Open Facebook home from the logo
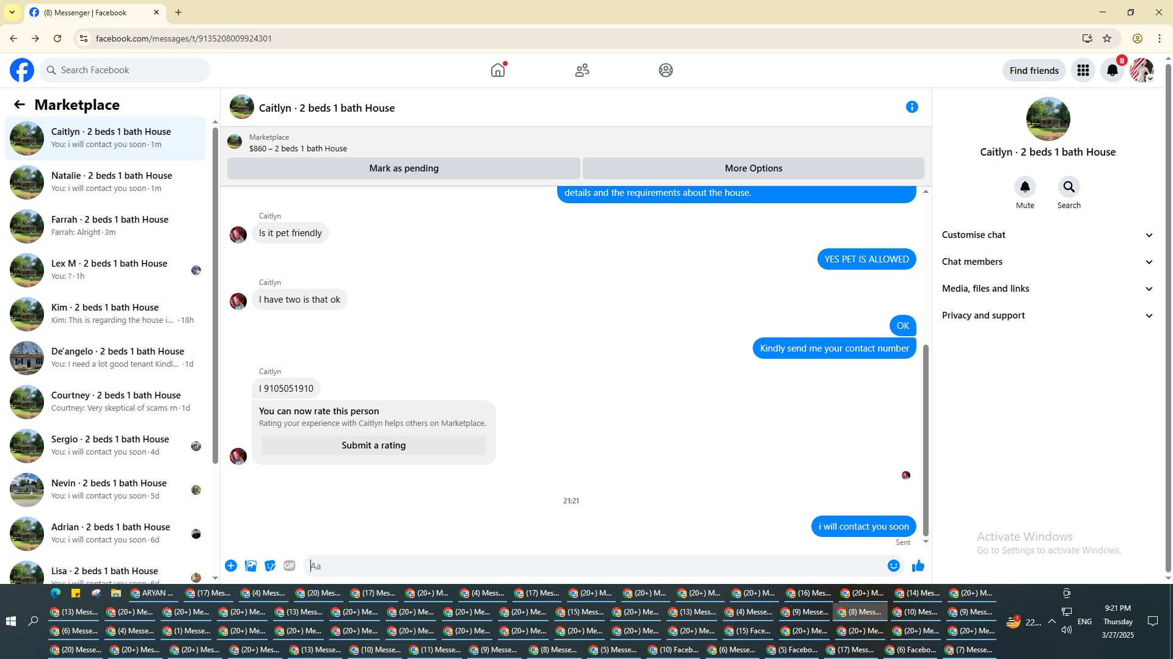1173x659 pixels. coord(22,70)
